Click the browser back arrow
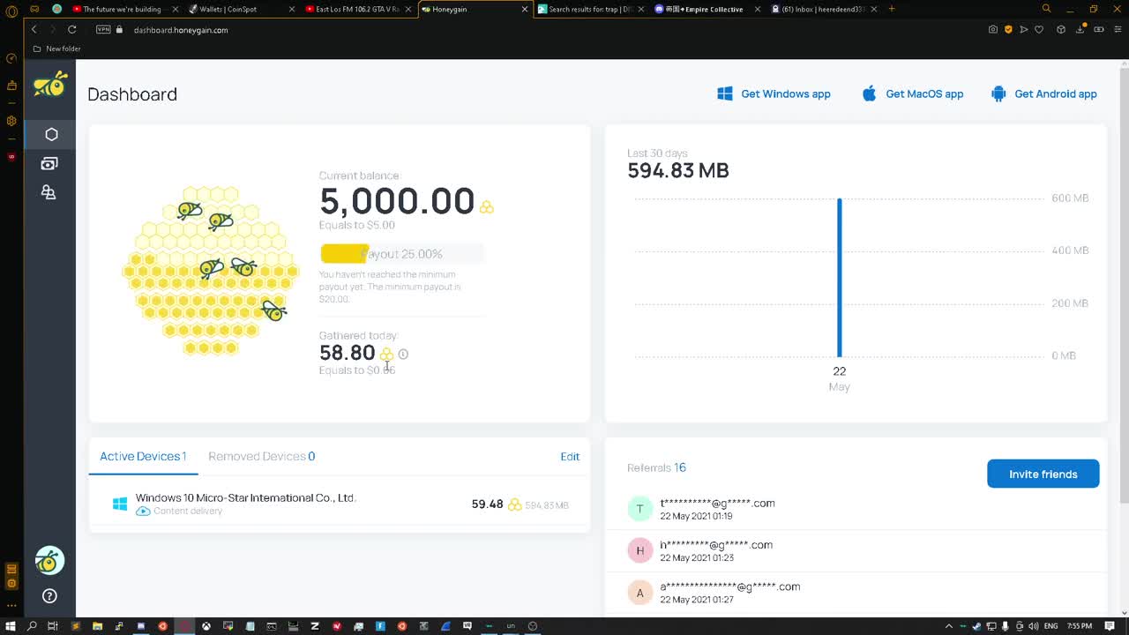This screenshot has height=635, width=1129. coord(34,29)
